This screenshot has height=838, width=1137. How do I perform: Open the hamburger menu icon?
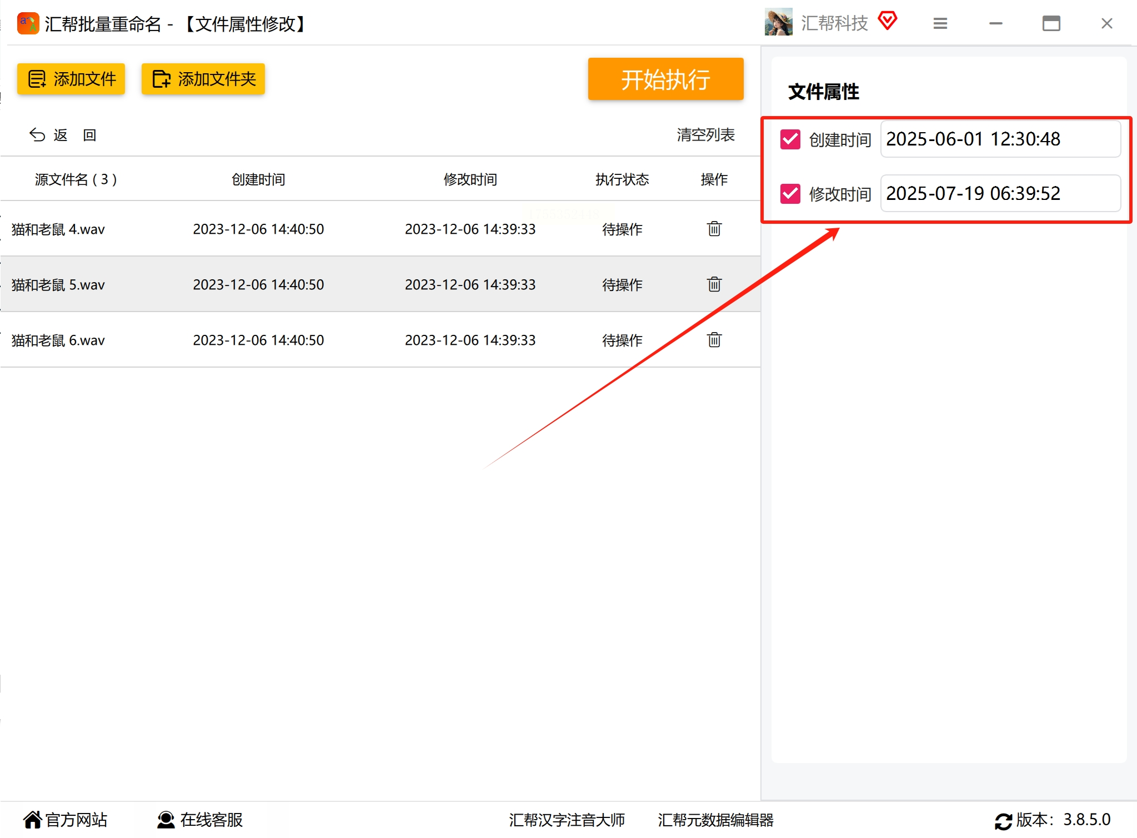940,23
